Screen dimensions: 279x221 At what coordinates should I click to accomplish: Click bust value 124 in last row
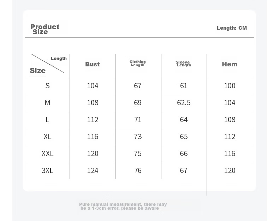pyautogui.click(x=93, y=171)
